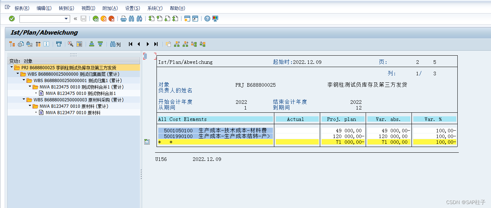
Task: Jump to last column arrow
Action: [x=156, y=44]
